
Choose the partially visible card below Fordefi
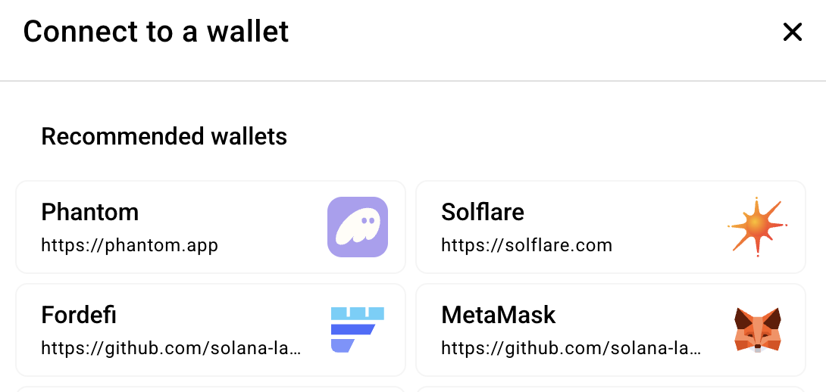click(x=211, y=389)
